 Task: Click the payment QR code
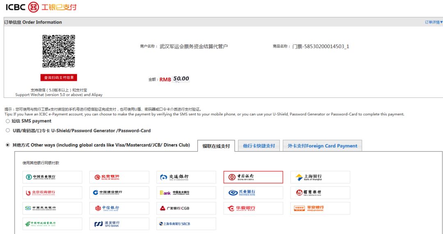[59, 51]
